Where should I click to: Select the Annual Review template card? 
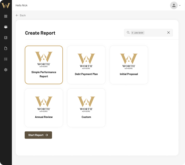point(44,108)
